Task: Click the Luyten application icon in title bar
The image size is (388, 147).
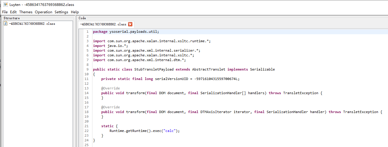Action: pyautogui.click(x=5, y=5)
